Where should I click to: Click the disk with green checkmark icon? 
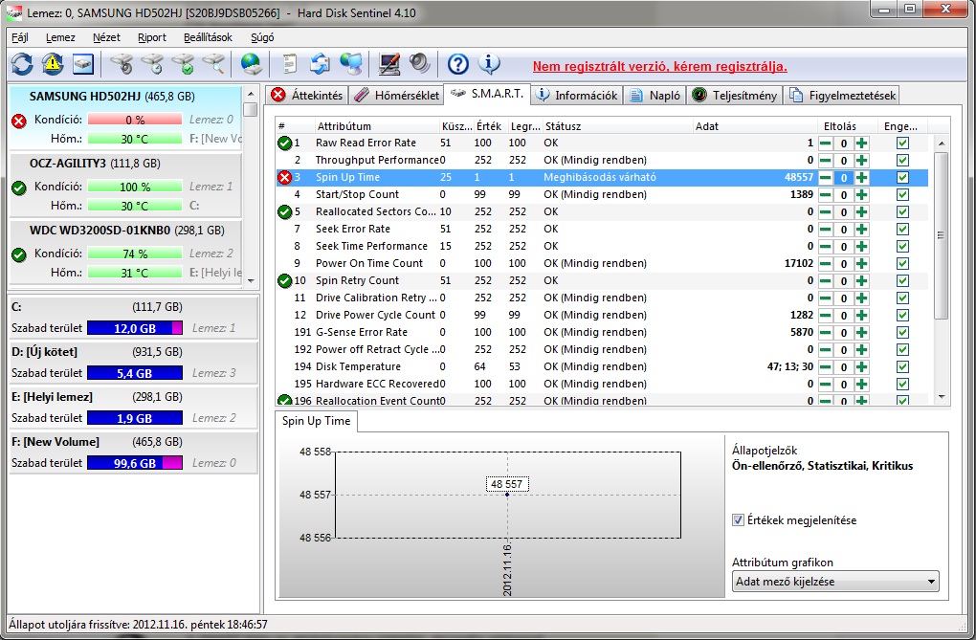tap(183, 64)
